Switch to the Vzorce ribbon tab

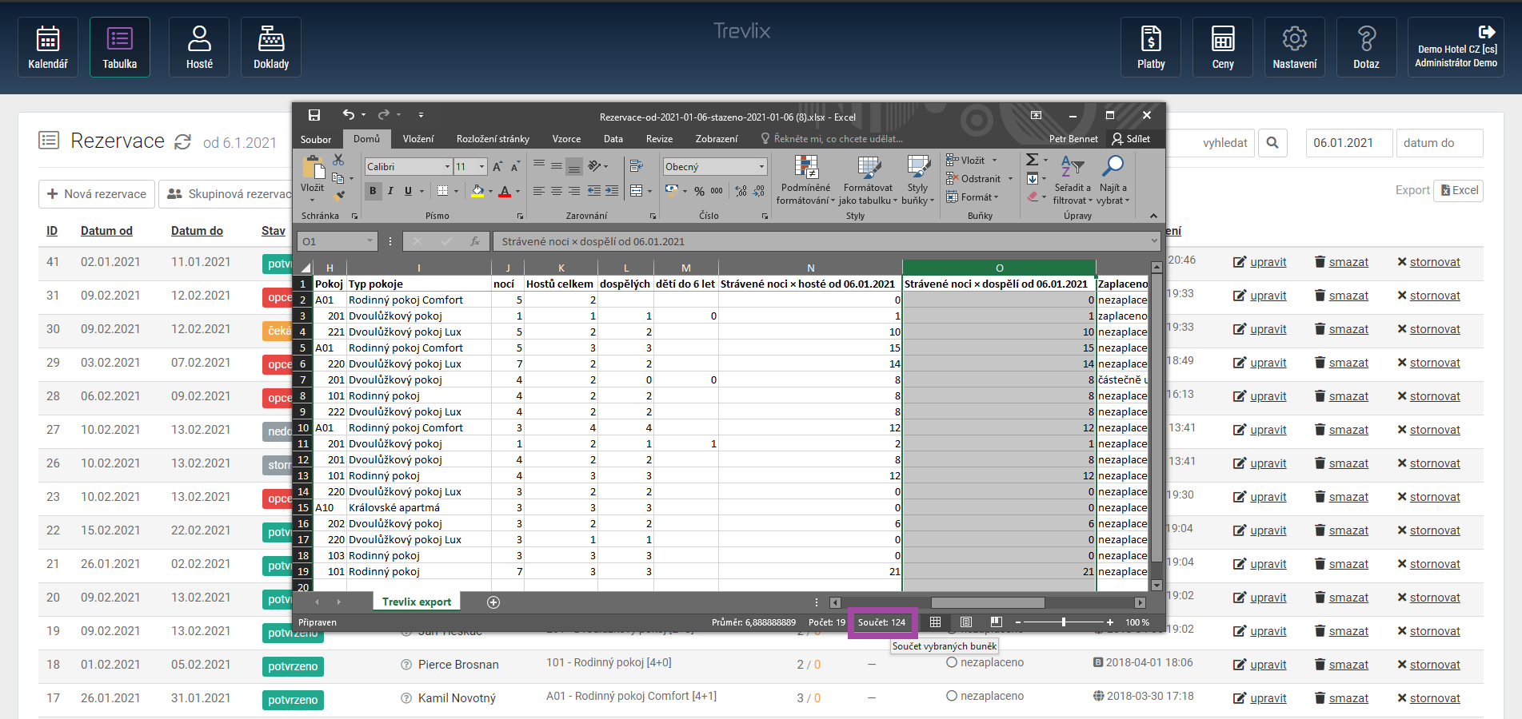[566, 139]
